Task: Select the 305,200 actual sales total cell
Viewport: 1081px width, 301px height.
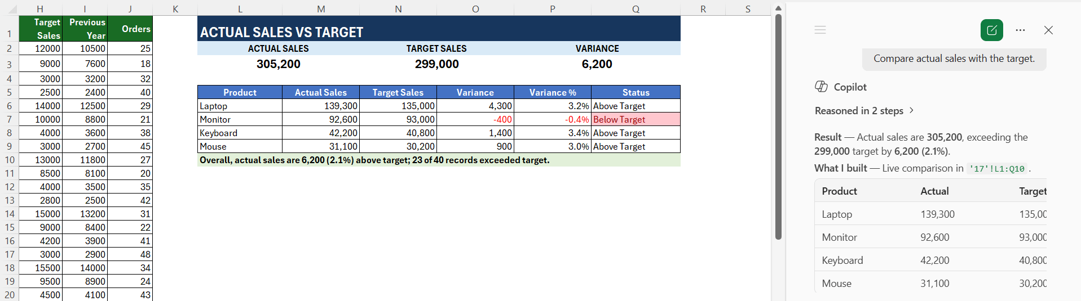Action: tap(279, 64)
